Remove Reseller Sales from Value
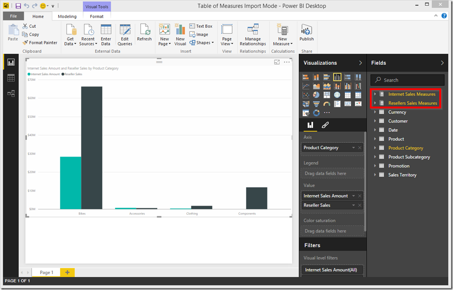Image resolution: width=453 pixels, height=290 pixels. (x=360, y=205)
